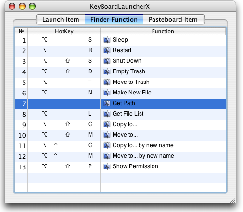Image resolution: width=243 pixels, height=212 pixels.
Task: Click the Finder icon next to Empty Trash
Action: pyautogui.click(x=107, y=71)
